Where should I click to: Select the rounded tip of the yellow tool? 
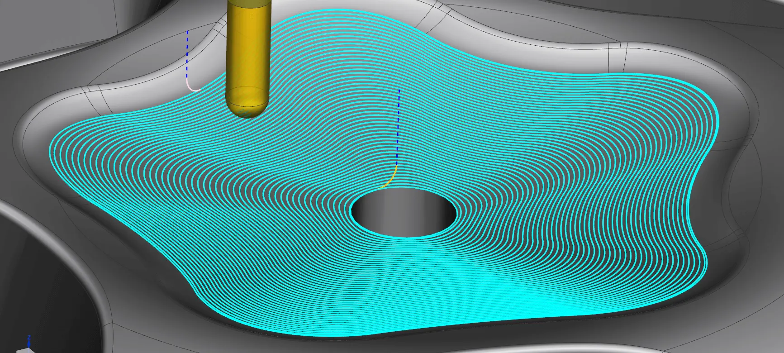(245, 108)
